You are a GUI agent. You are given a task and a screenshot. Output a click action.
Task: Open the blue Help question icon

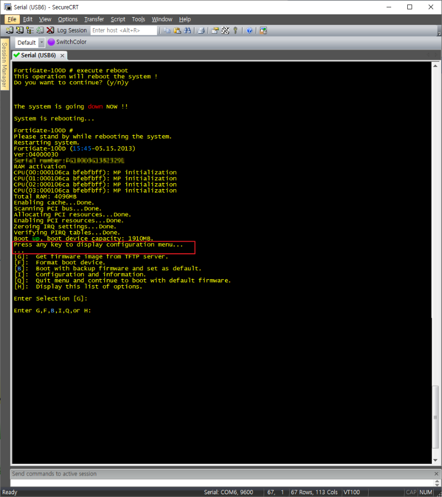(x=249, y=30)
